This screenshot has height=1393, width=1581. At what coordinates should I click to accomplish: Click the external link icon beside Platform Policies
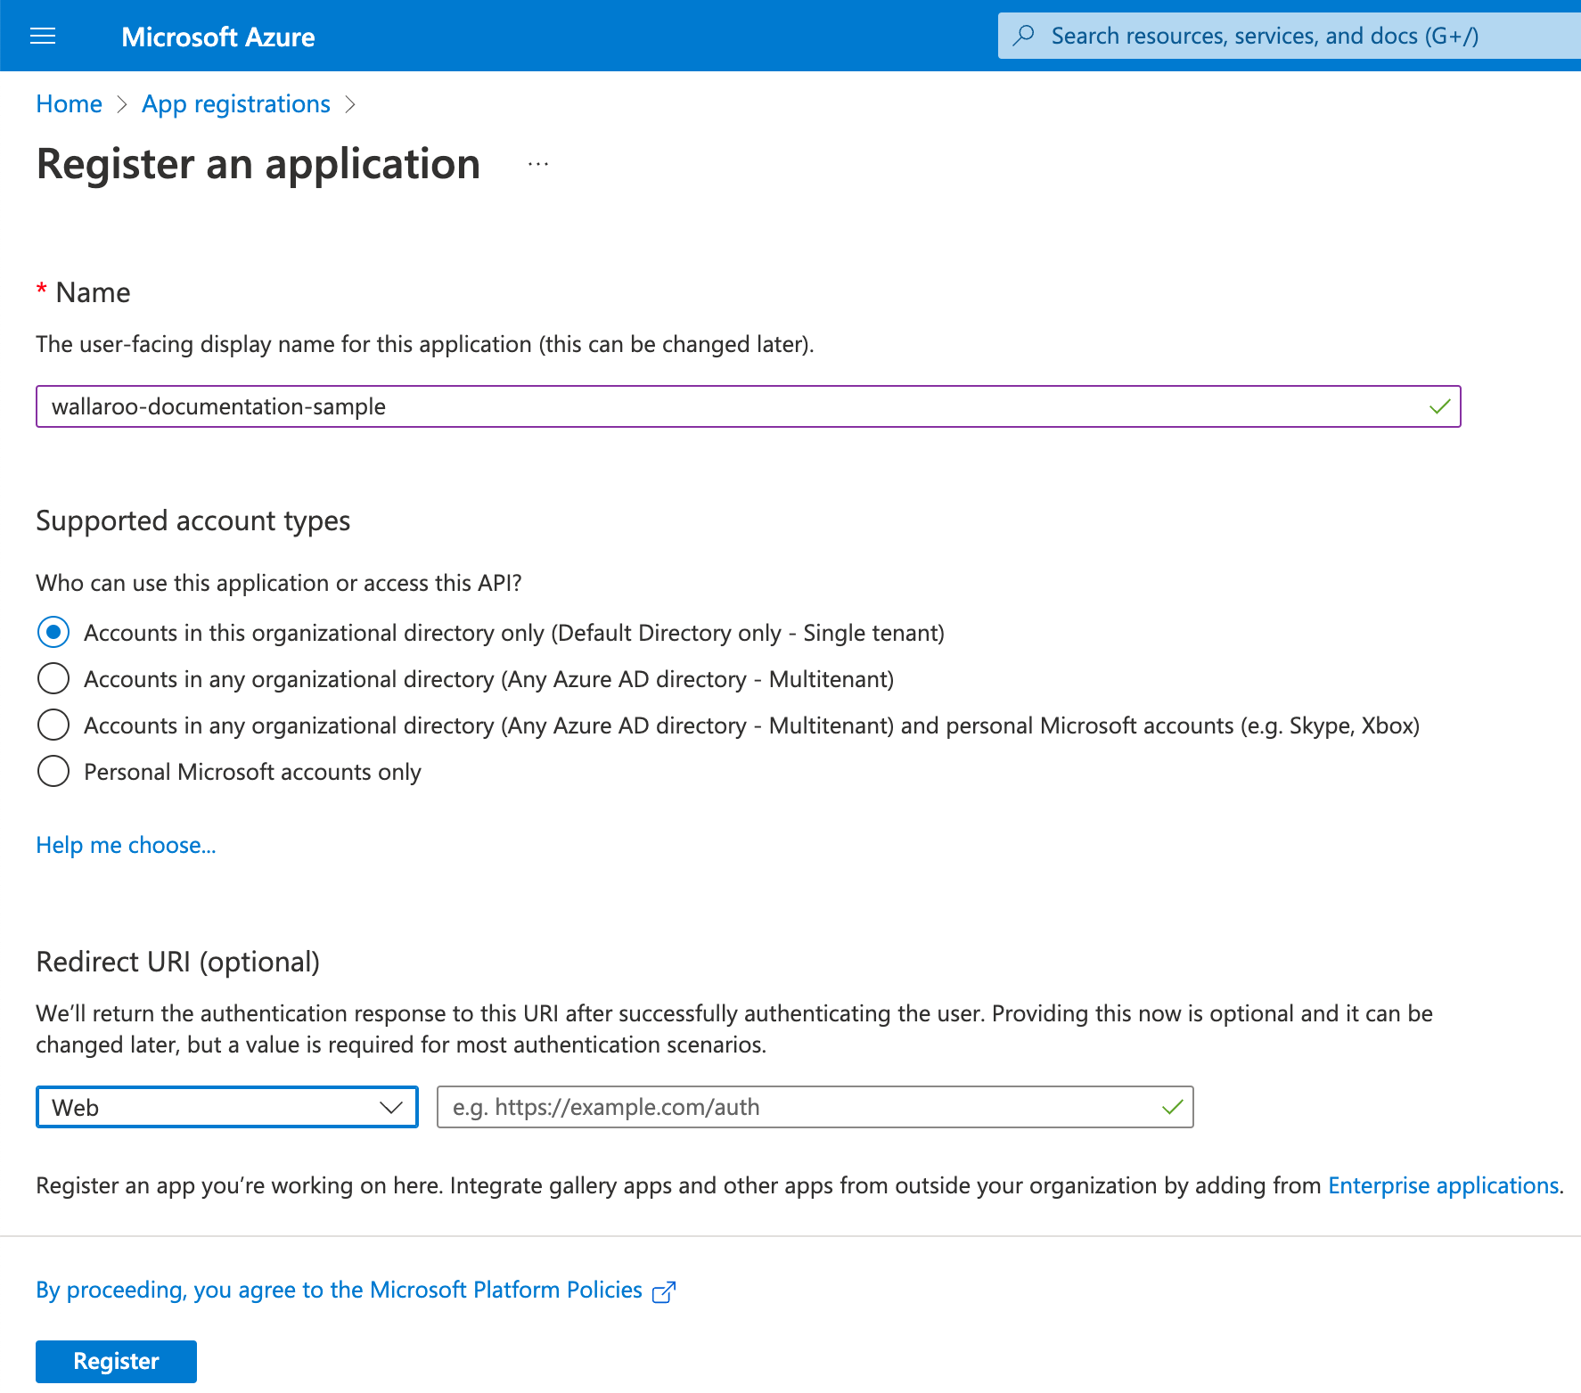663,1291
